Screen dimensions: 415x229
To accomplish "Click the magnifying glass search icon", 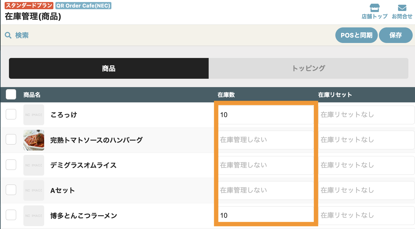I will coord(8,35).
